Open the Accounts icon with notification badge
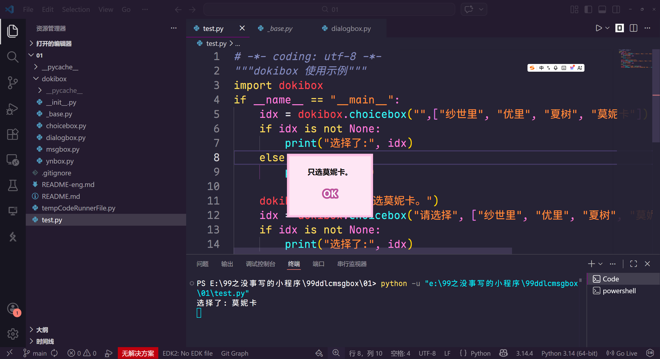 [x=13, y=309]
